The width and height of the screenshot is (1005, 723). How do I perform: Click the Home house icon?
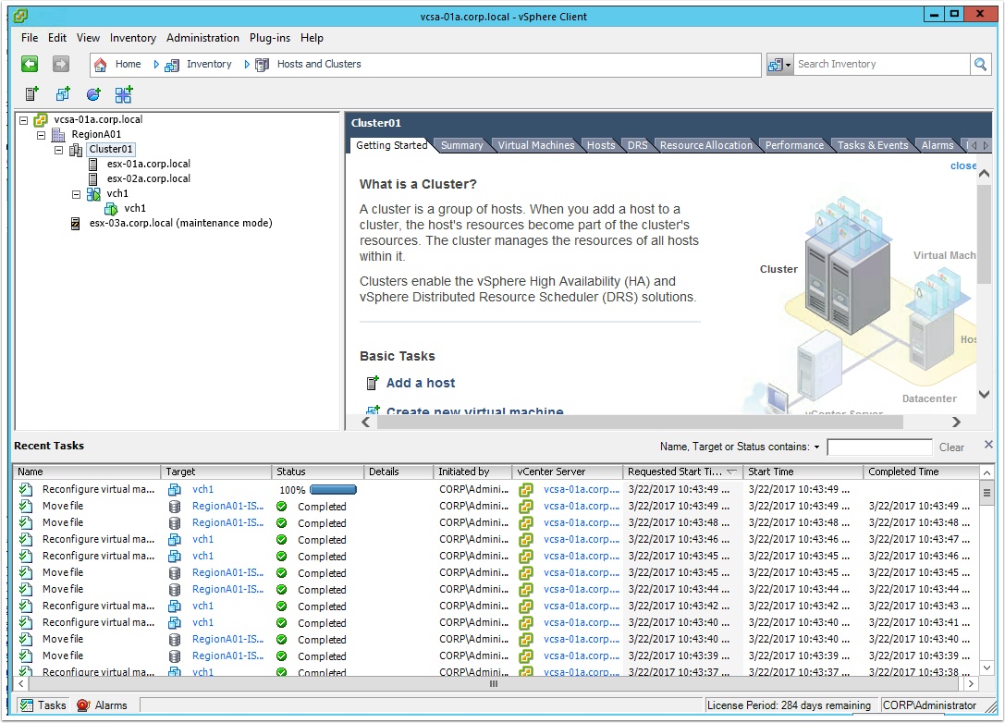100,64
